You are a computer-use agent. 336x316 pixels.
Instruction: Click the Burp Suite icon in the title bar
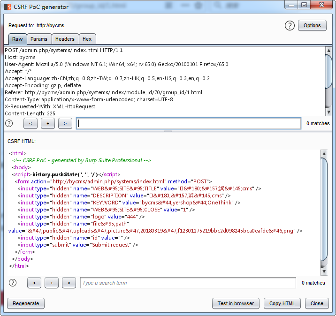[x=8, y=7]
